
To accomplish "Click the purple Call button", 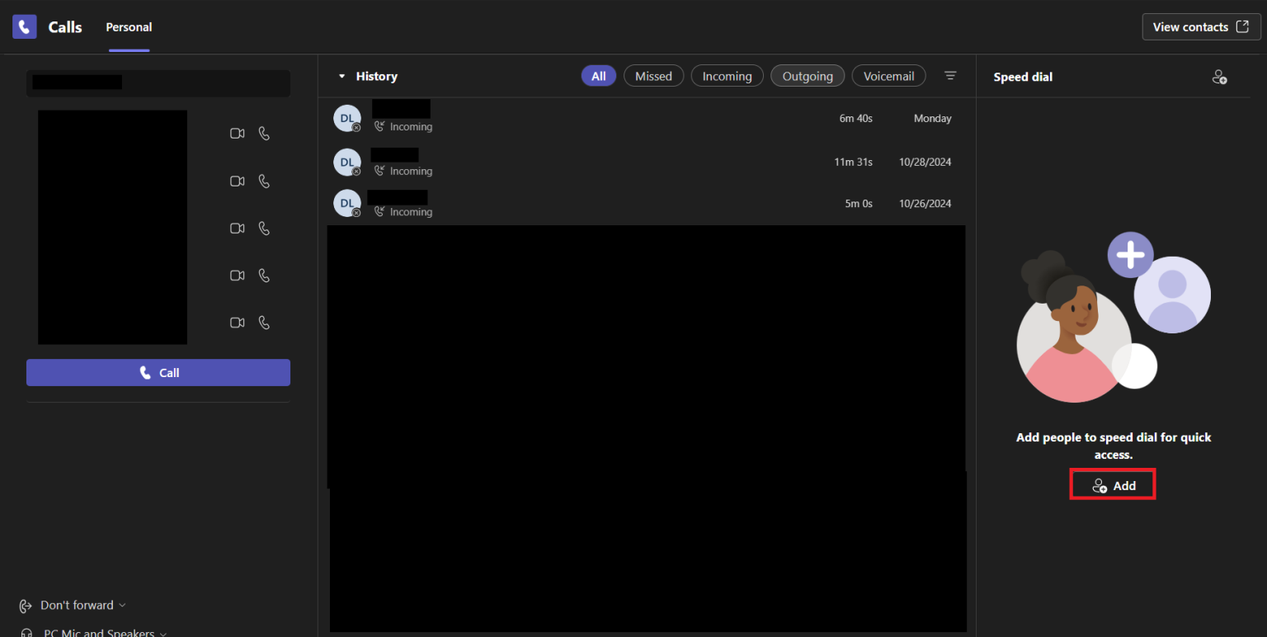I will click(158, 373).
